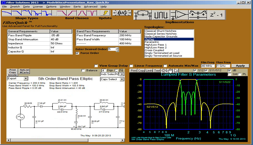Click the schematic scroll right arrow
This screenshot has width=253, height=145.
click(123, 140)
